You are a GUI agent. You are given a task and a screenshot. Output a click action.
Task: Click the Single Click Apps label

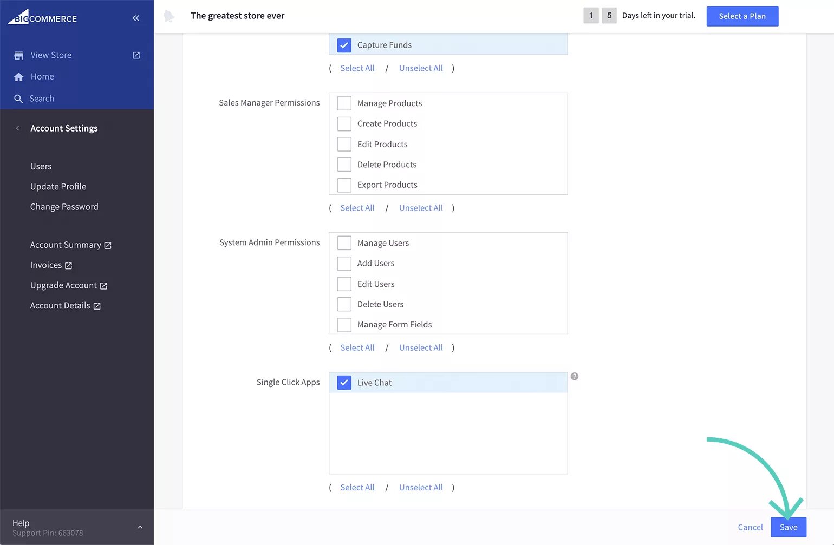click(288, 382)
